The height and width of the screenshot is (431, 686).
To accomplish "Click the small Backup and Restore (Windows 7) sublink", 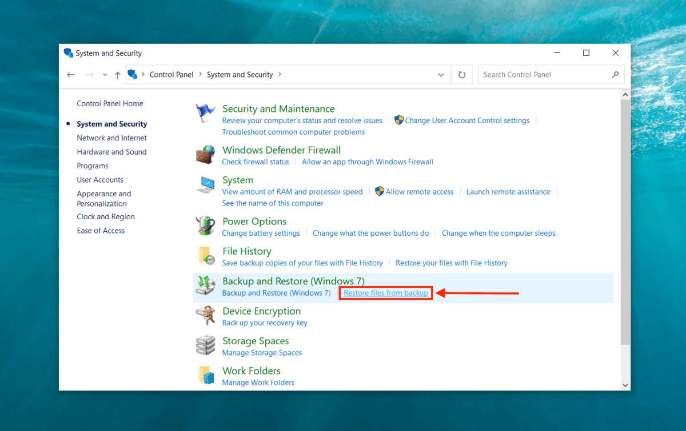I will coord(276,293).
